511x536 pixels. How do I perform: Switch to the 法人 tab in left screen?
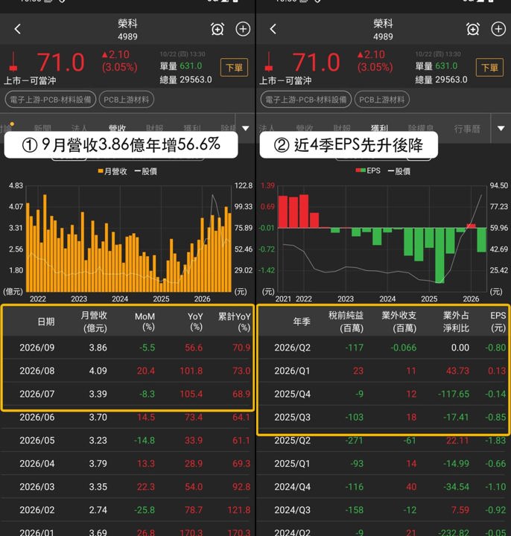pyautogui.click(x=80, y=129)
